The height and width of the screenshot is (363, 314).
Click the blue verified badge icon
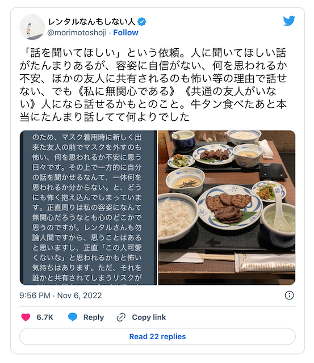point(141,22)
